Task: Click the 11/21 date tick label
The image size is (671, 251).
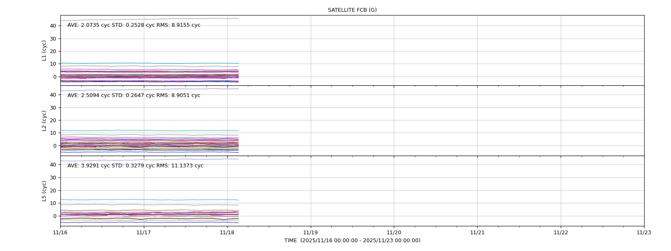Action: coord(477,233)
